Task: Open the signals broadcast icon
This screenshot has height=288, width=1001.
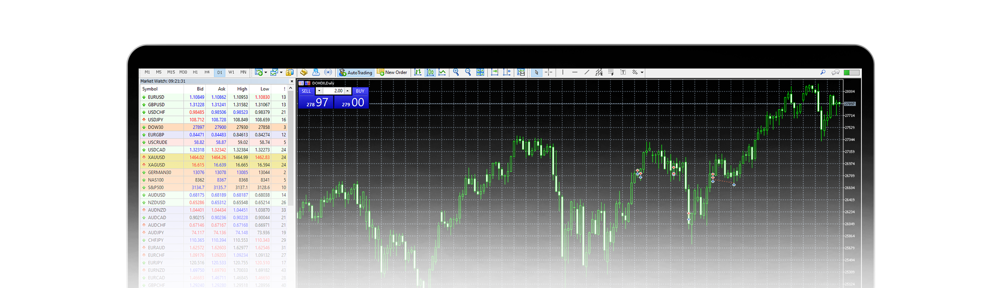Action: tap(328, 72)
